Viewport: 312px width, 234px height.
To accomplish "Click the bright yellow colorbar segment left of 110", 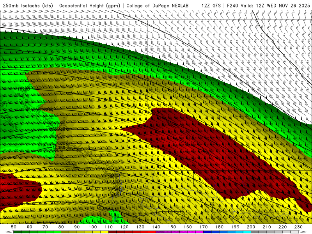I will tap(105, 232).
